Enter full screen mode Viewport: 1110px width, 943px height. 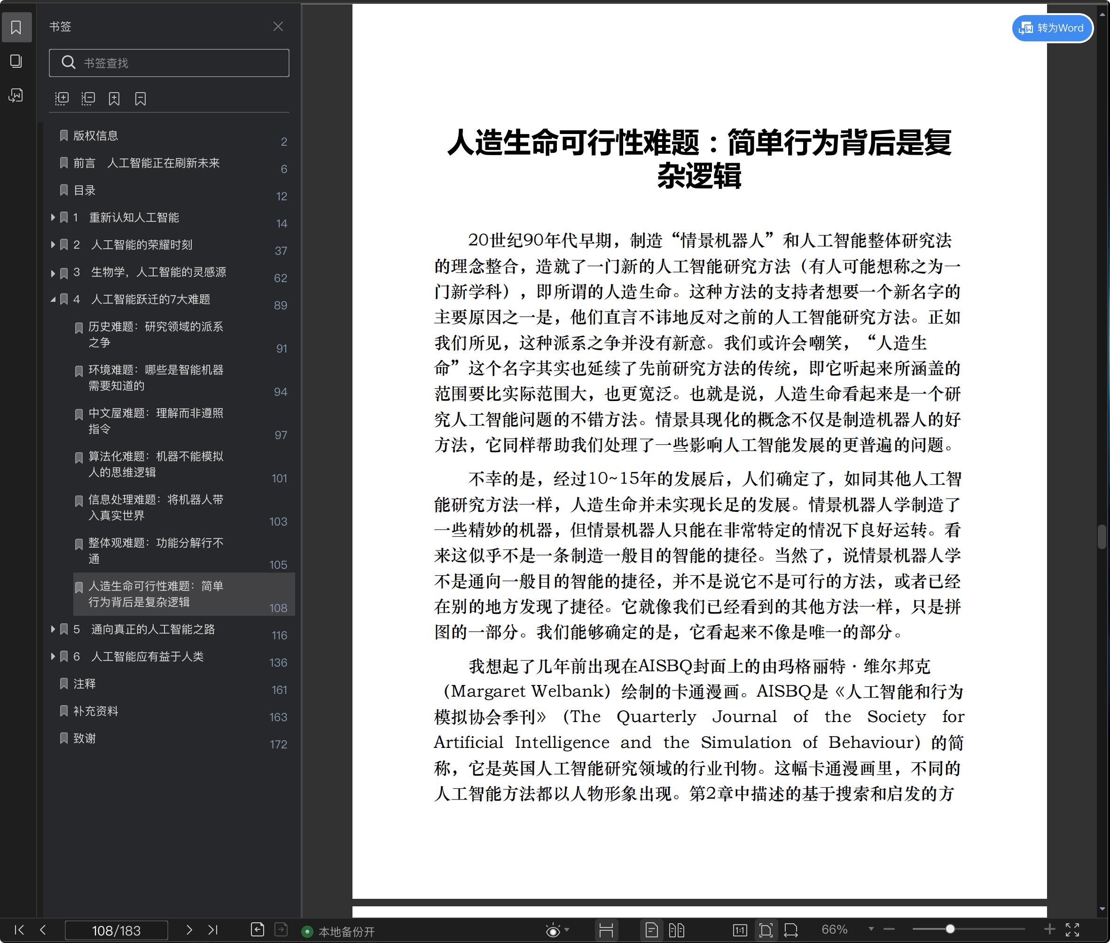[x=1072, y=930]
